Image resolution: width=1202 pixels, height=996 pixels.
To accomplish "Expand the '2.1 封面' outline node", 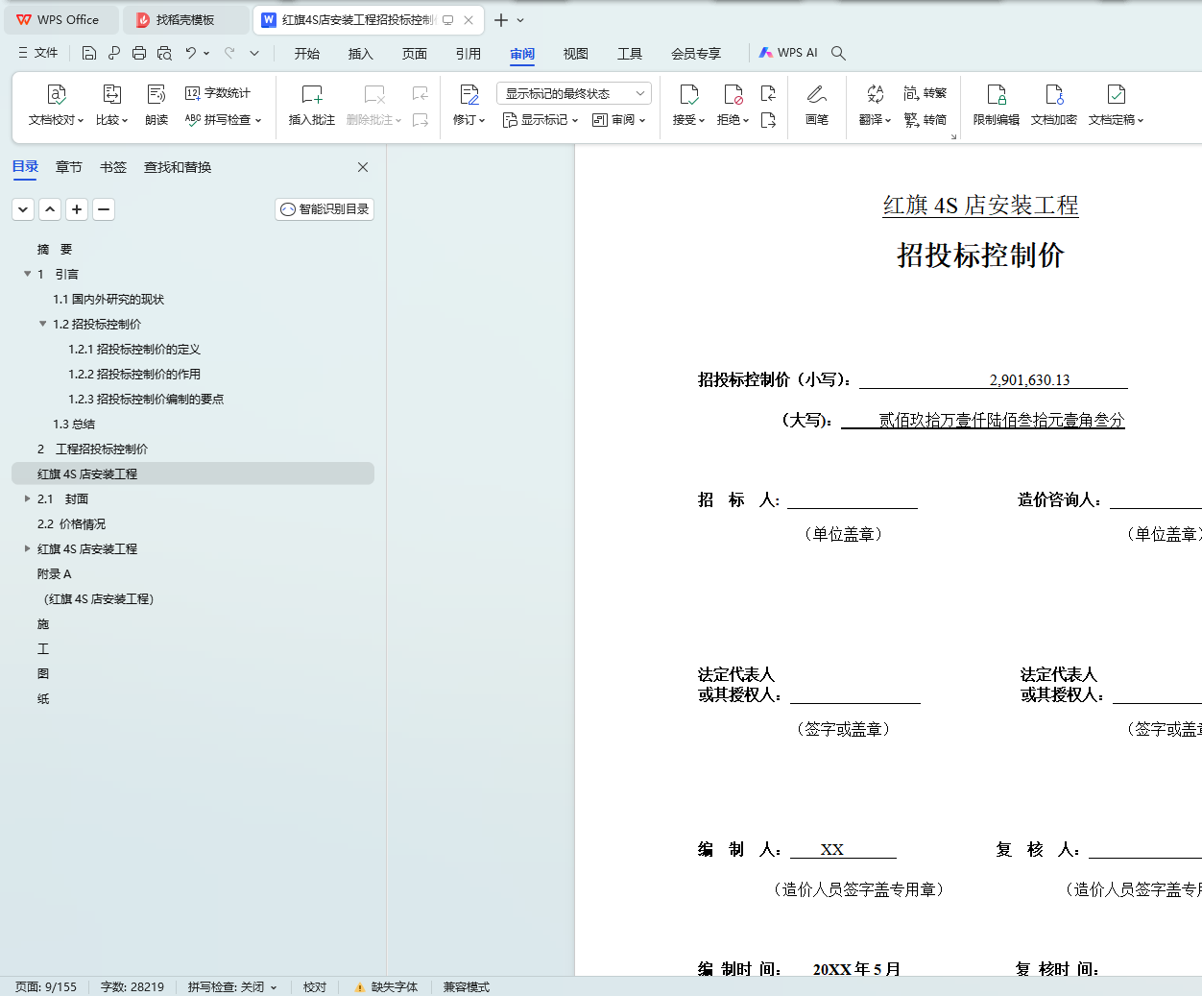I will pyautogui.click(x=27, y=498).
